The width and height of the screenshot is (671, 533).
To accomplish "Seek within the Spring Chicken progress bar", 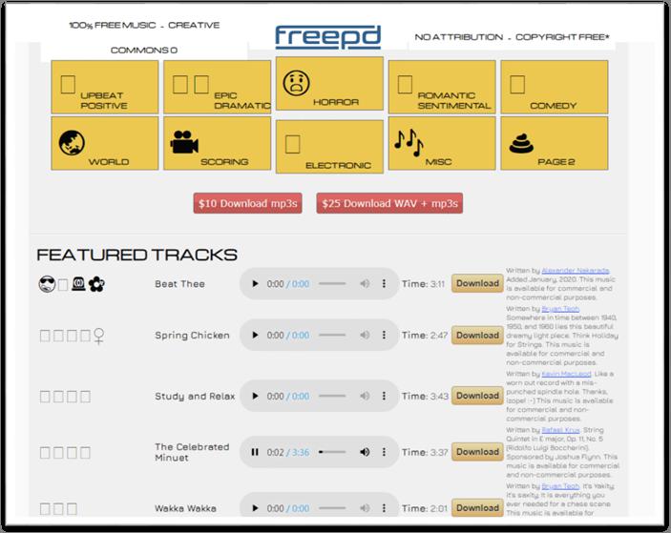I will [x=332, y=335].
